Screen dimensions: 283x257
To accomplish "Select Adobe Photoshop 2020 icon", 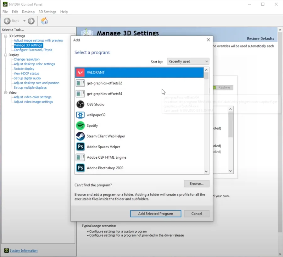I will point(80,168).
